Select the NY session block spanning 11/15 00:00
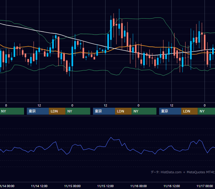 point(78,111)
